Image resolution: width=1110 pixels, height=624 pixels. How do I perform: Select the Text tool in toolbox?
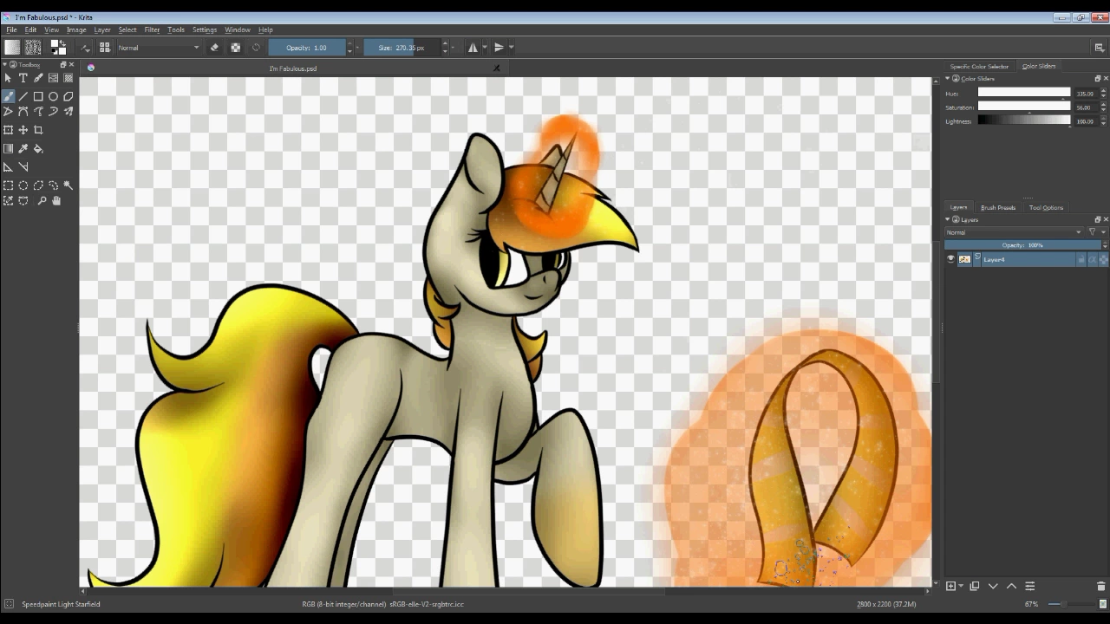pos(23,78)
